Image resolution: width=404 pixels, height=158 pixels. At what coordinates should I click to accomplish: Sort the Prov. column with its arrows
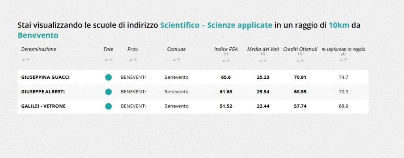[133, 60]
